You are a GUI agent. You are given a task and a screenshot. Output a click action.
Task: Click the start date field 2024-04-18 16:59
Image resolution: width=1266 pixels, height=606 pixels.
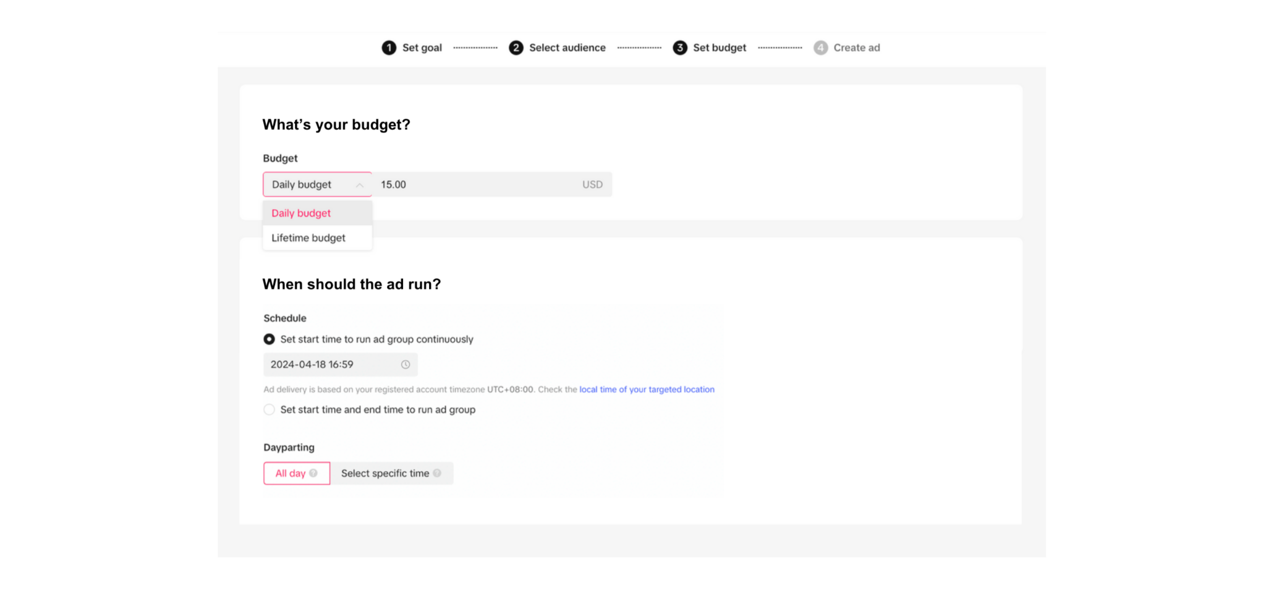click(x=341, y=365)
